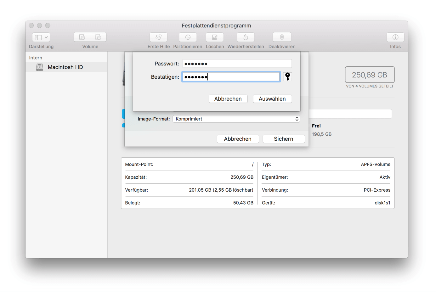
Task: Click the Frei label
Action: [316, 126]
